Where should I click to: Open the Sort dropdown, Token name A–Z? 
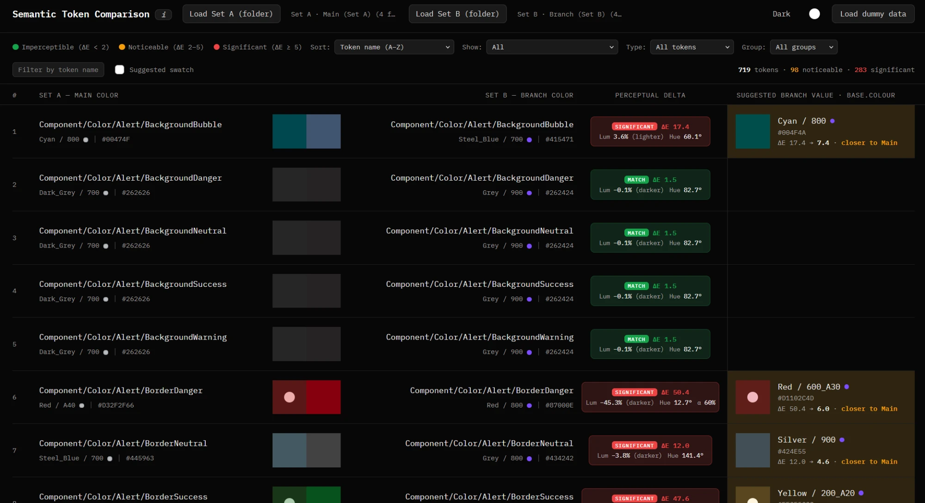tap(394, 47)
